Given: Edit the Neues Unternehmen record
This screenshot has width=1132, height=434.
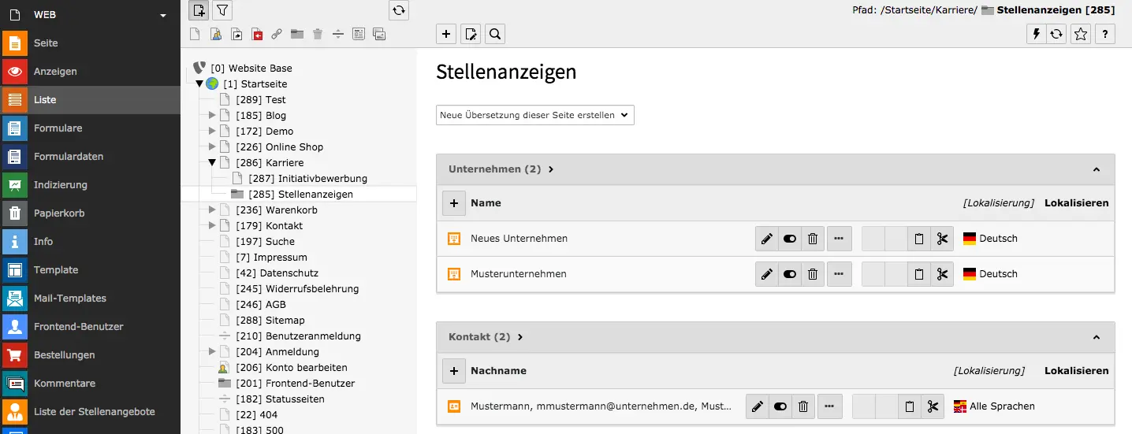Looking at the screenshot, I should click(x=766, y=239).
